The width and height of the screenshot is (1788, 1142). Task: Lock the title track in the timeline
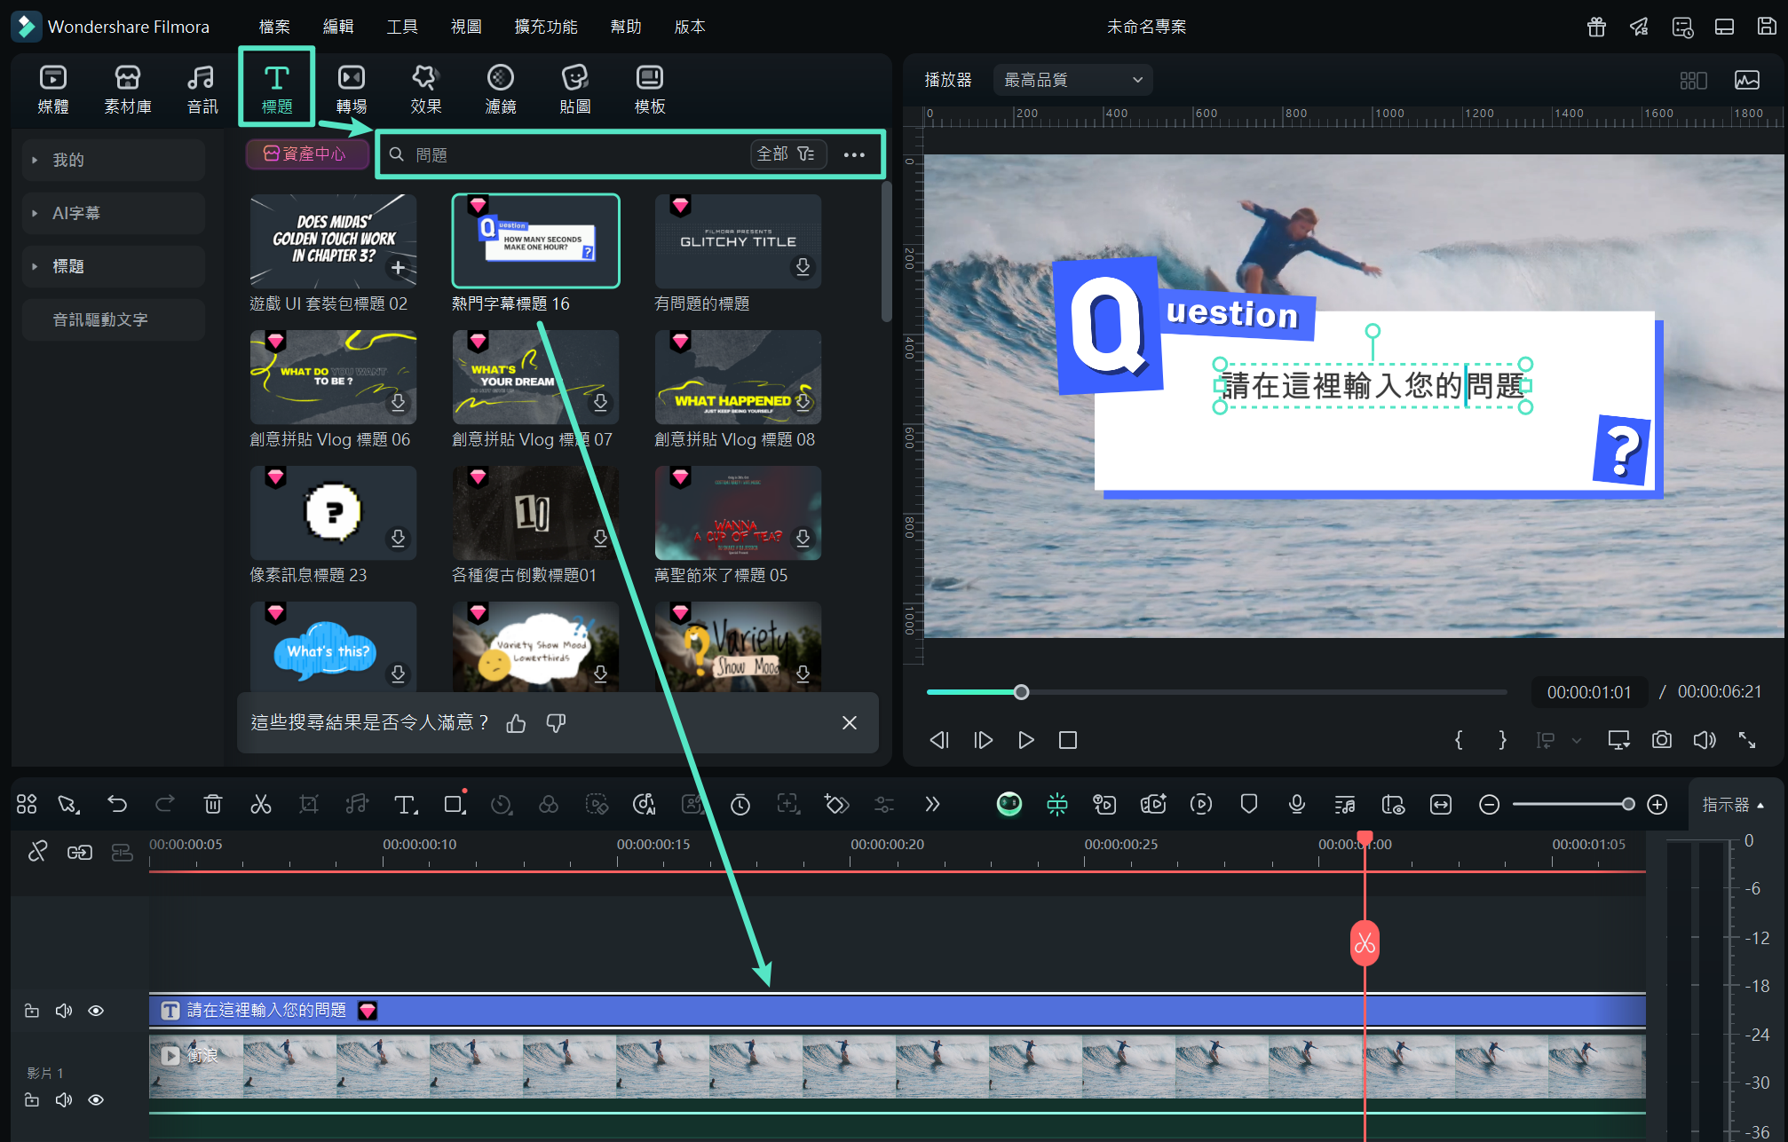pos(32,1011)
